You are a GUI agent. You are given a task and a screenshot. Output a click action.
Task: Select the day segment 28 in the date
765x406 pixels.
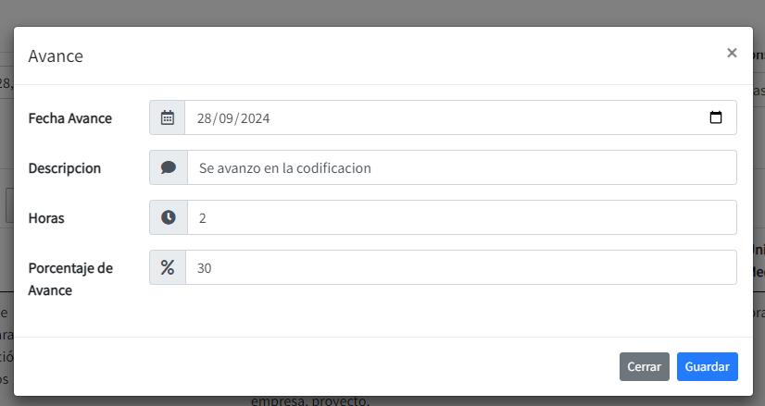click(x=205, y=118)
